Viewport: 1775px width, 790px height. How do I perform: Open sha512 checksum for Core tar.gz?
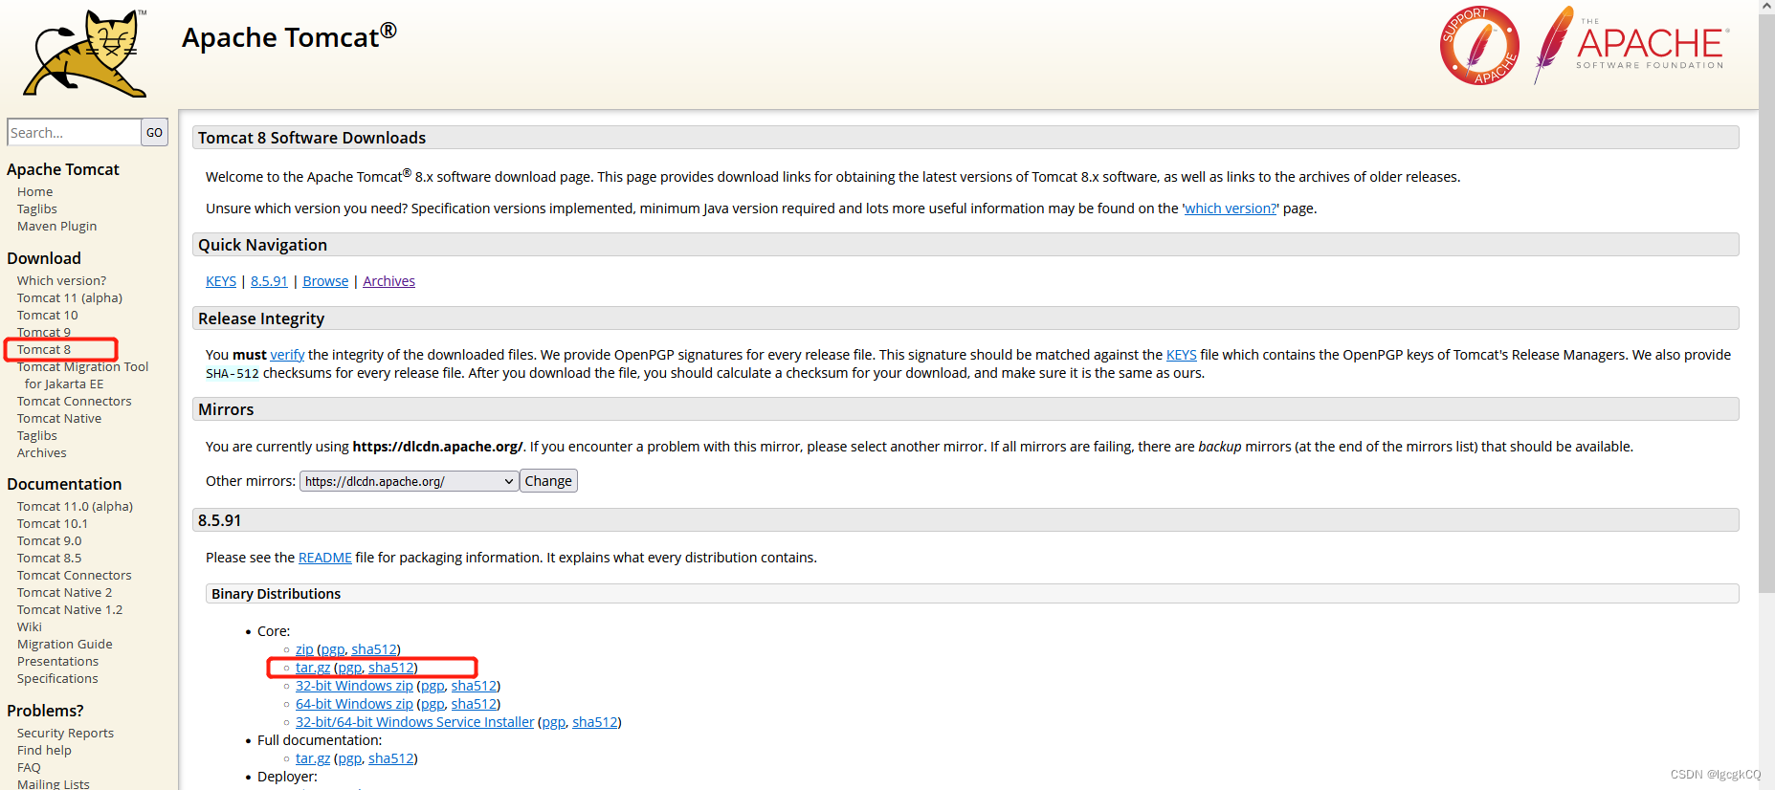(x=391, y=668)
